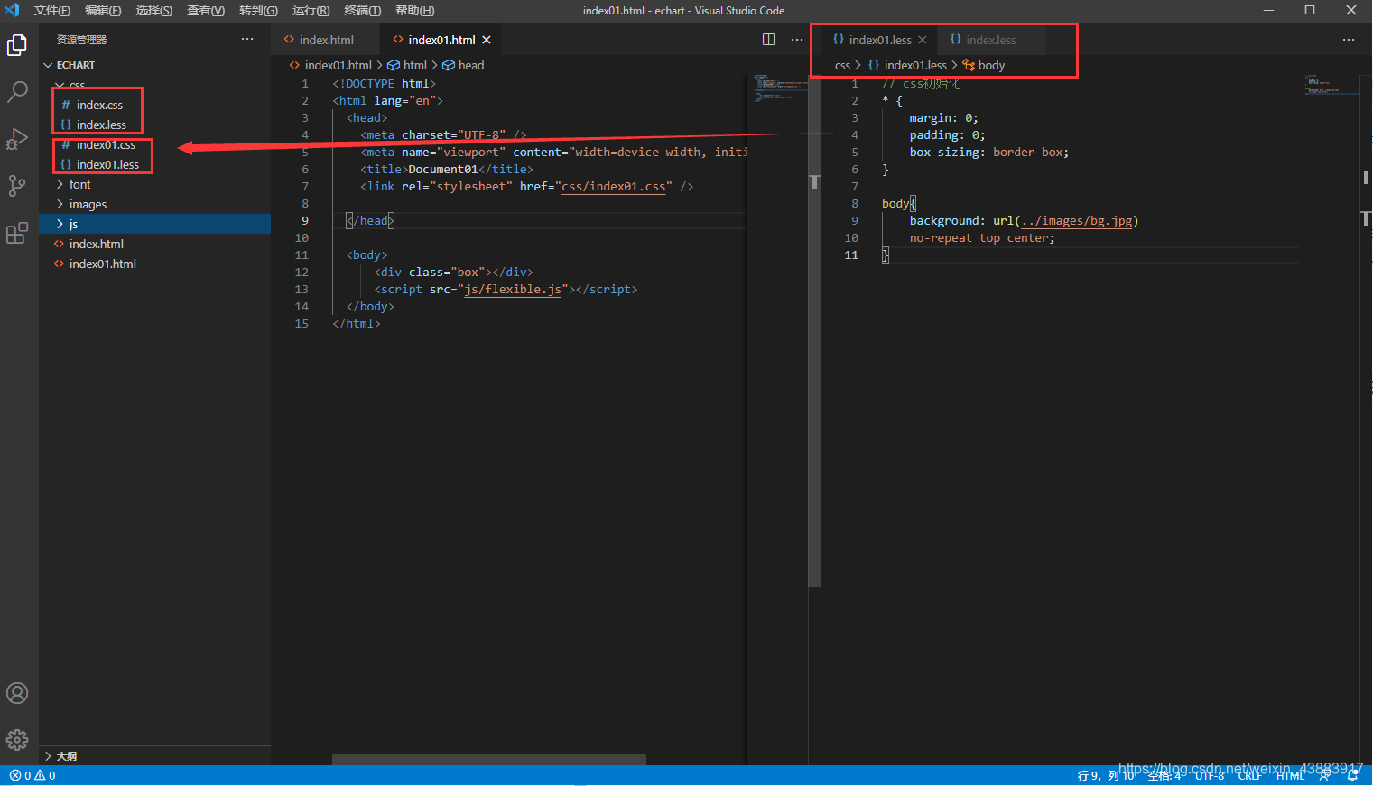Follow the css/index01.css link in code

click(x=614, y=187)
